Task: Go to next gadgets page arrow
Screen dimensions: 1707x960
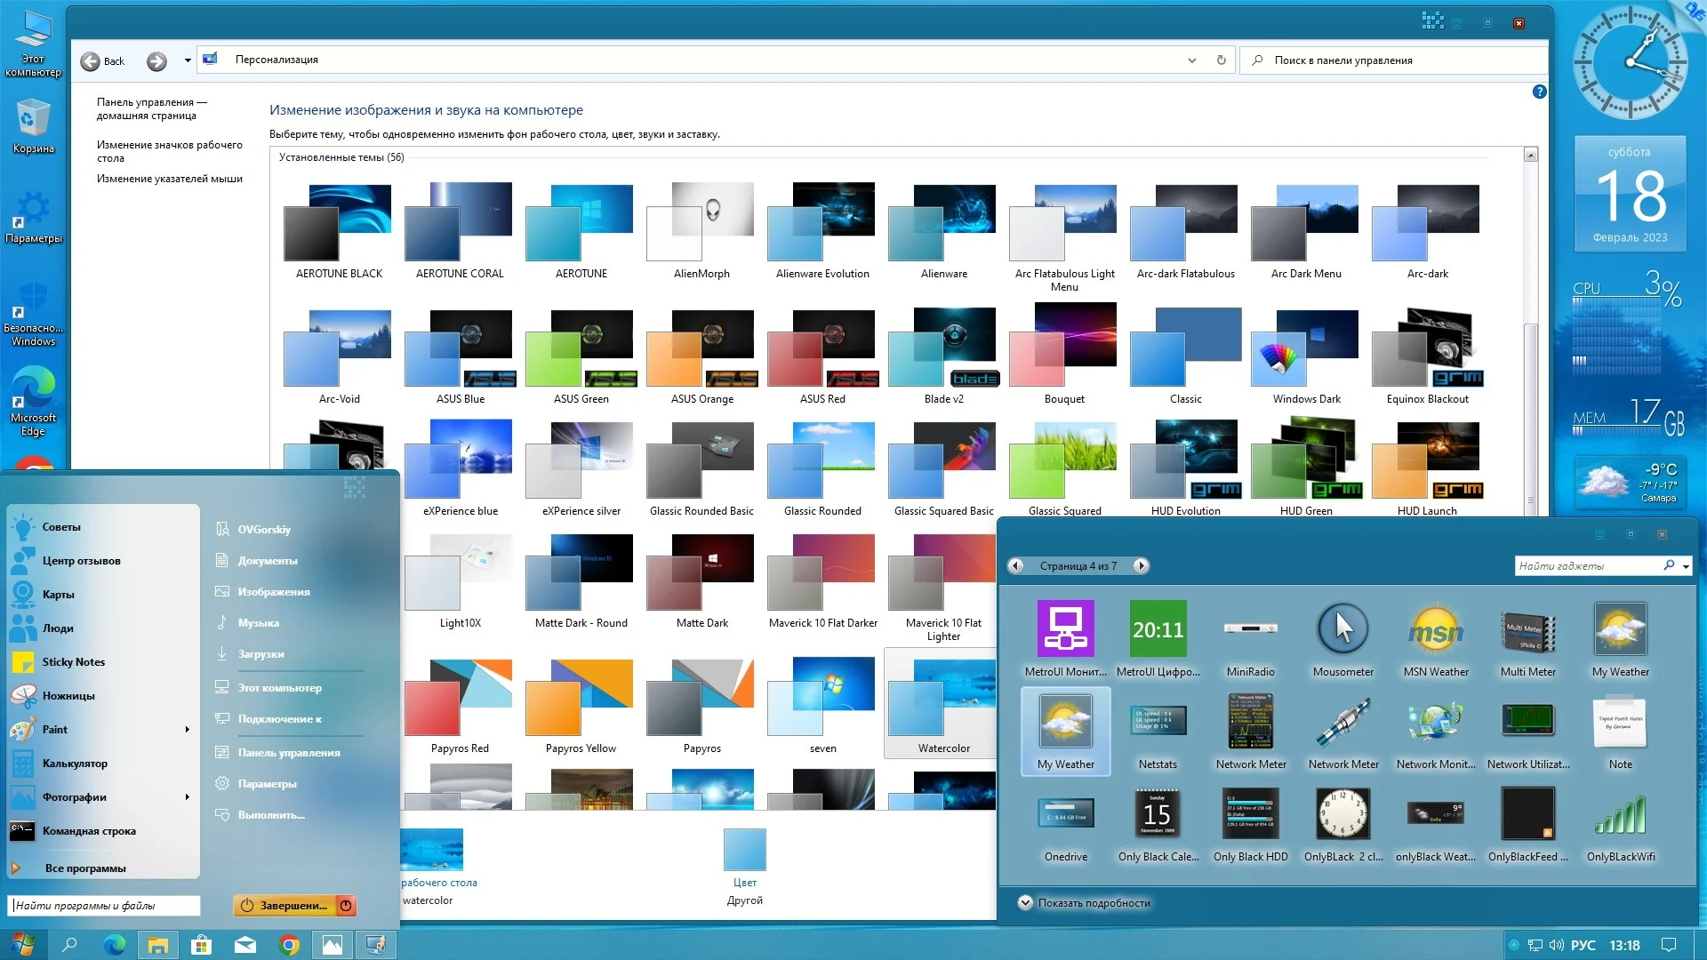Action: coord(1142,566)
